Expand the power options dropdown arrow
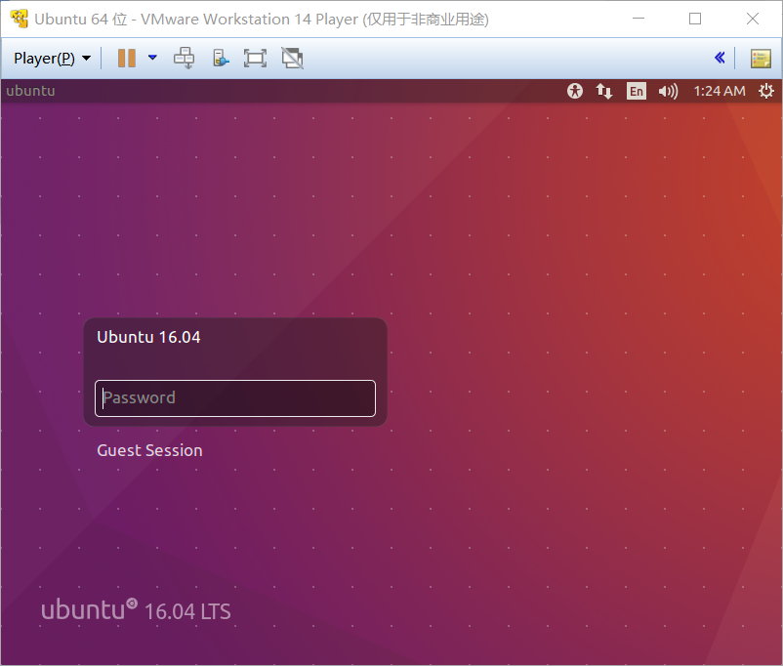The height and width of the screenshot is (666, 783). click(153, 58)
